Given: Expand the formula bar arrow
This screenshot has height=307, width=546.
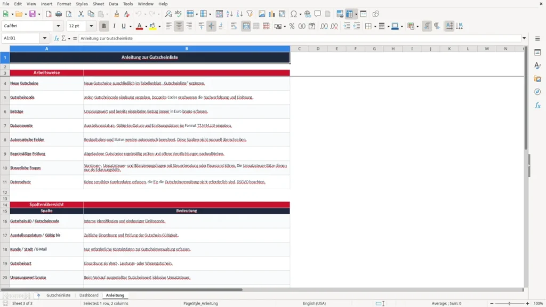Looking at the screenshot, I should click(x=524, y=38).
